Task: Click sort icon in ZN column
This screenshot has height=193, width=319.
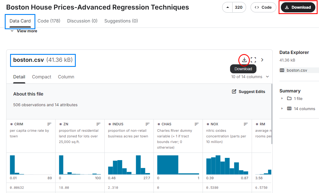Action: (98, 124)
